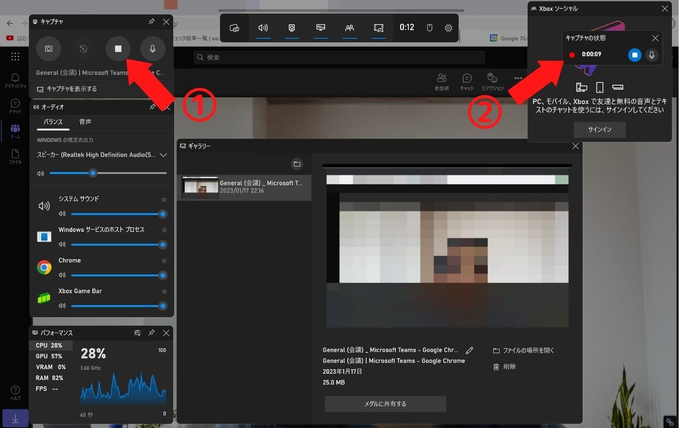Click the サインイン button
The image size is (681, 428).
click(x=600, y=130)
